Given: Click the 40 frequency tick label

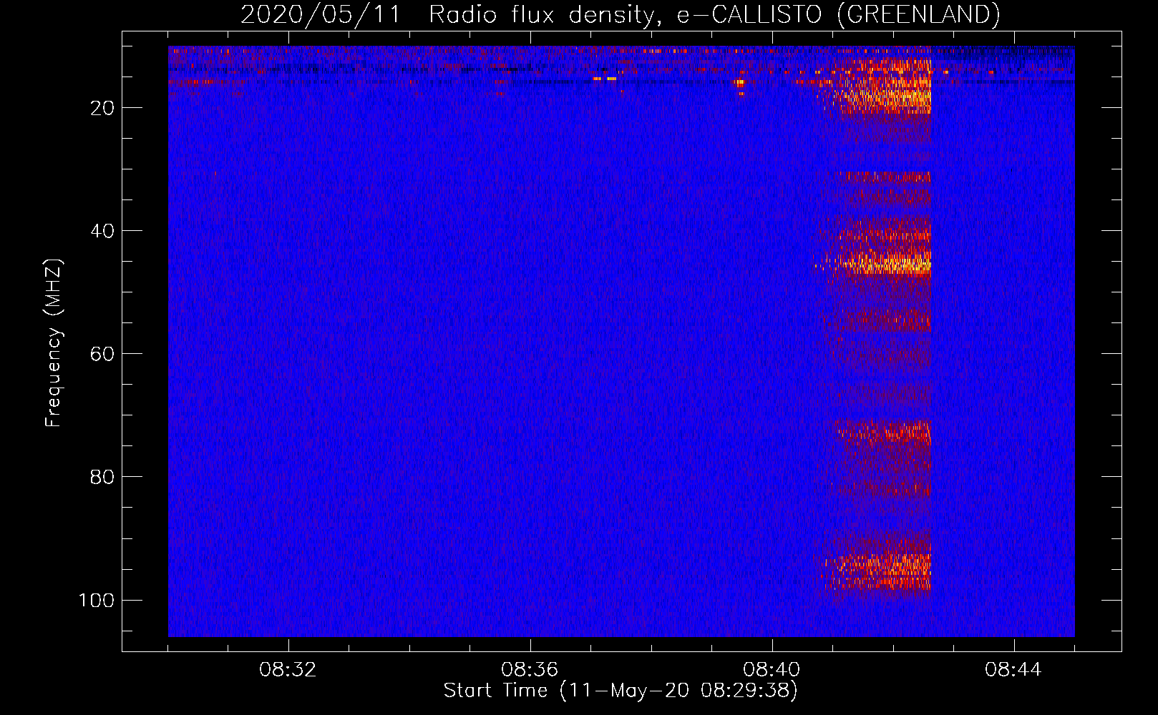Looking at the screenshot, I should coord(102,231).
